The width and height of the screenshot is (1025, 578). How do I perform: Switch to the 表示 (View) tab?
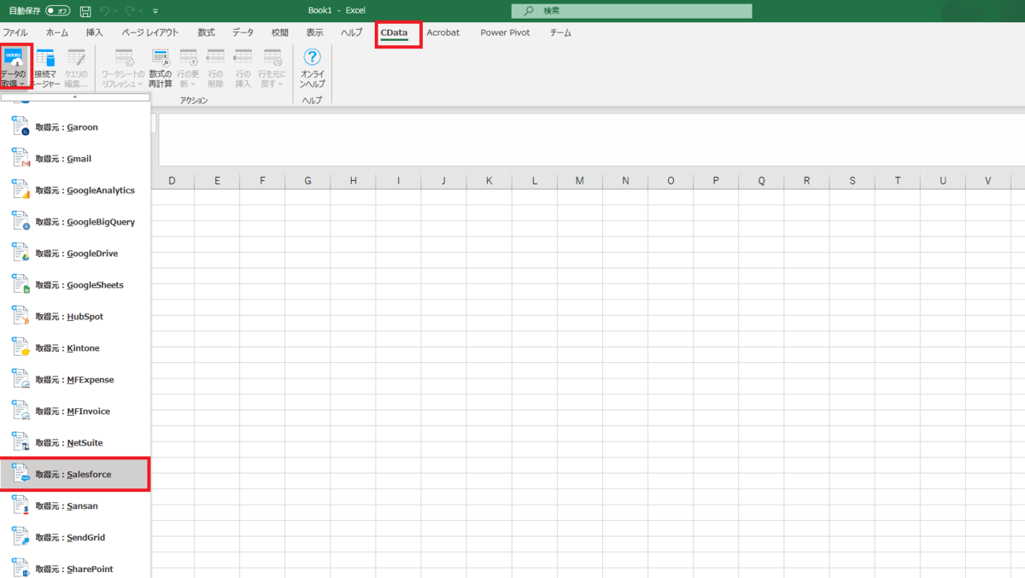click(315, 32)
